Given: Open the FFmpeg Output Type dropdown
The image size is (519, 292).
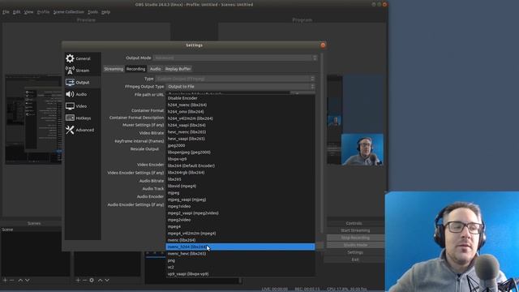Looking at the screenshot, I should (x=240, y=87).
